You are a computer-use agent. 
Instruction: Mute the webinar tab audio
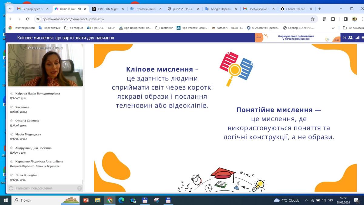(x=79, y=9)
